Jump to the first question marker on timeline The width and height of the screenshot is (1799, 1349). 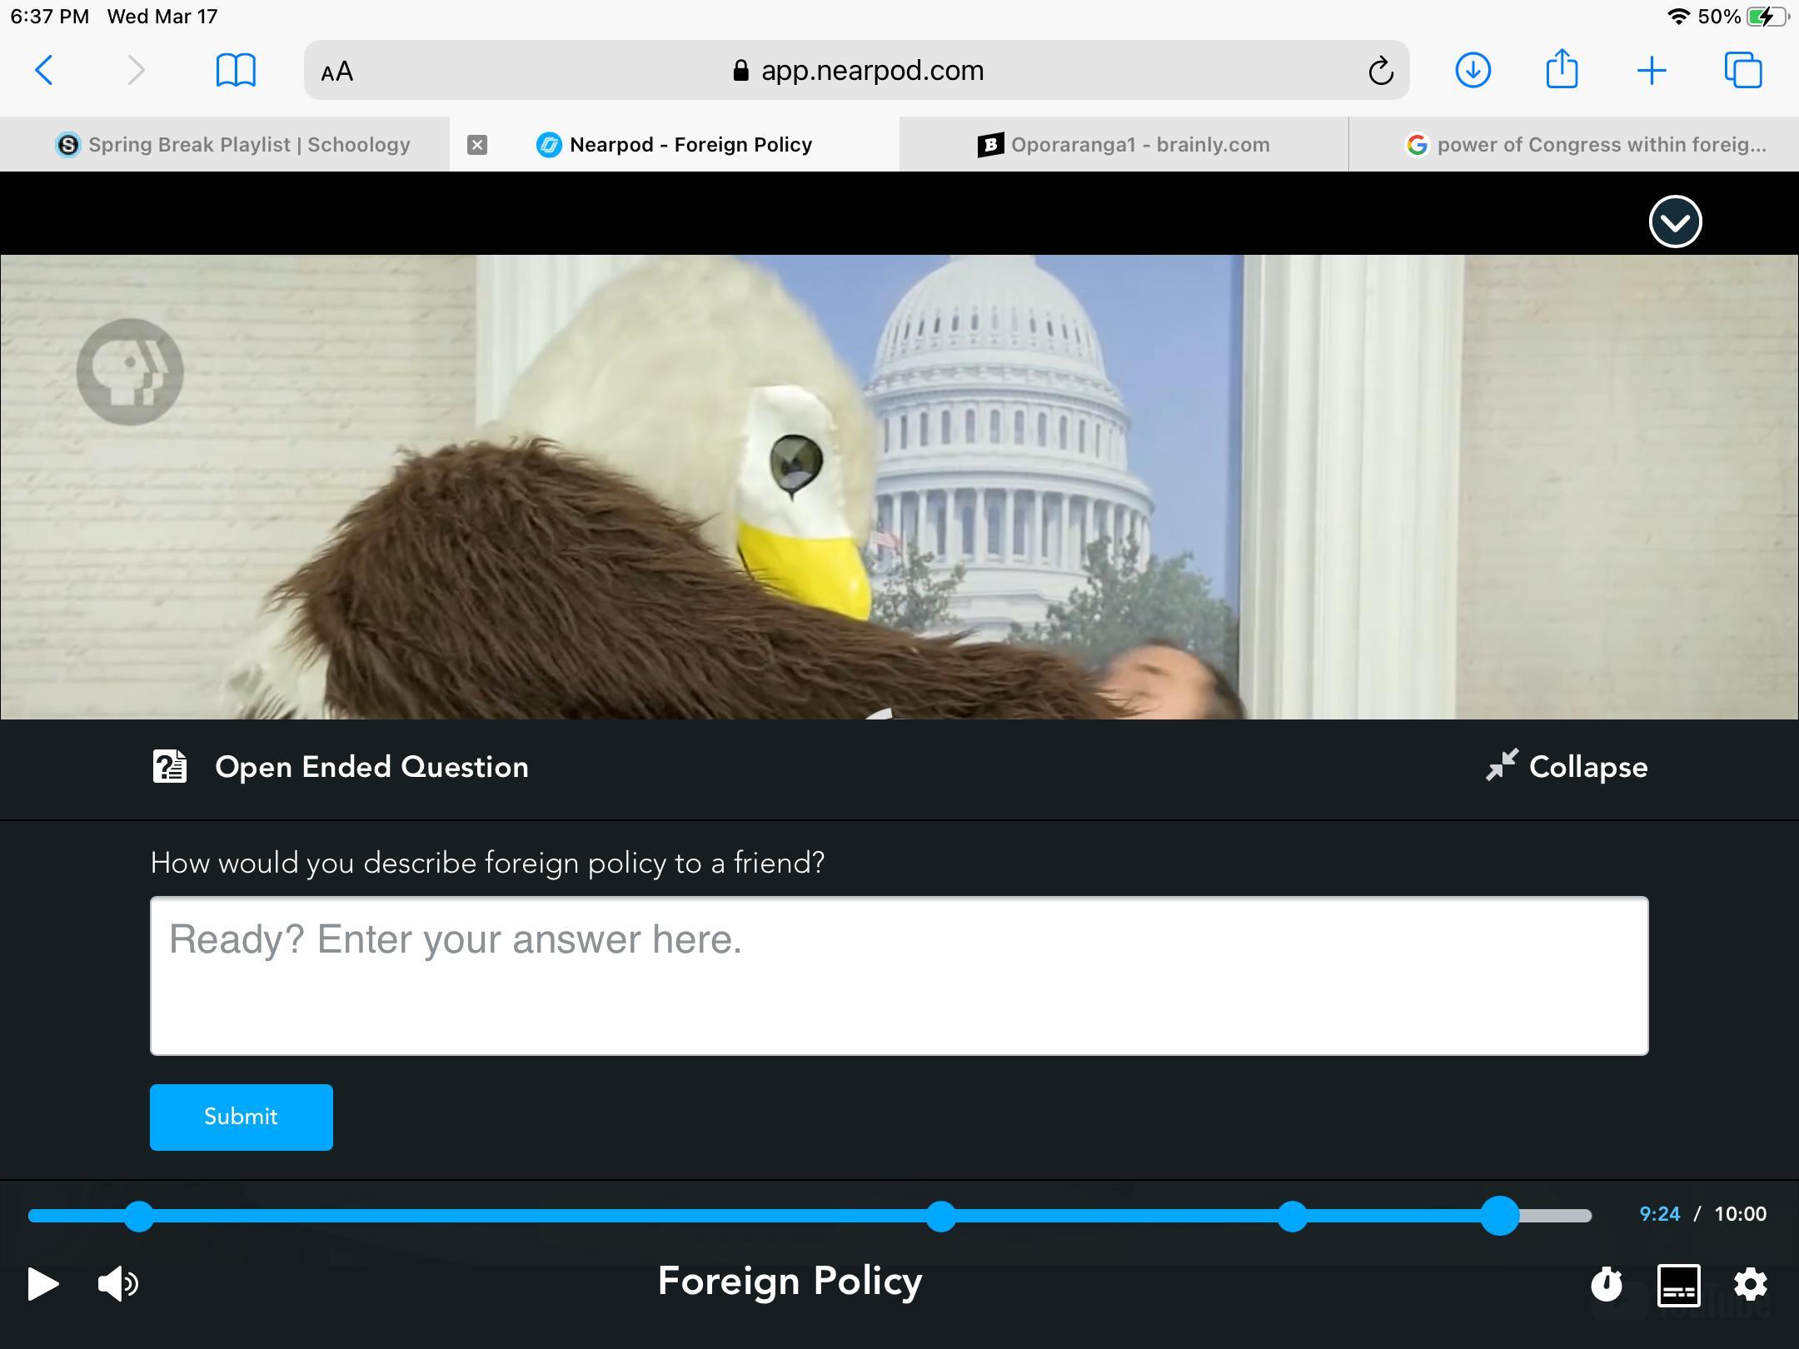(x=139, y=1216)
